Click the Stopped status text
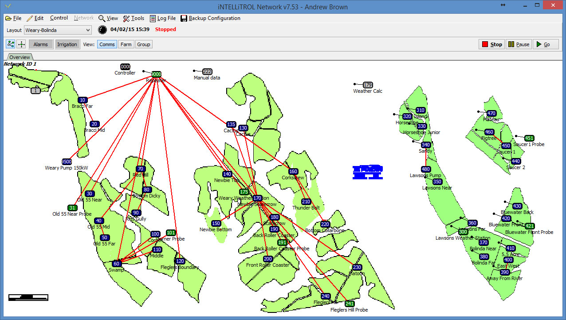Screen dimensions: 566x320 165,29
